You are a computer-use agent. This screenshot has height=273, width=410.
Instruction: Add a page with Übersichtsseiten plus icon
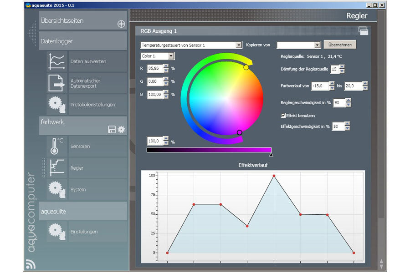pyautogui.click(x=121, y=24)
